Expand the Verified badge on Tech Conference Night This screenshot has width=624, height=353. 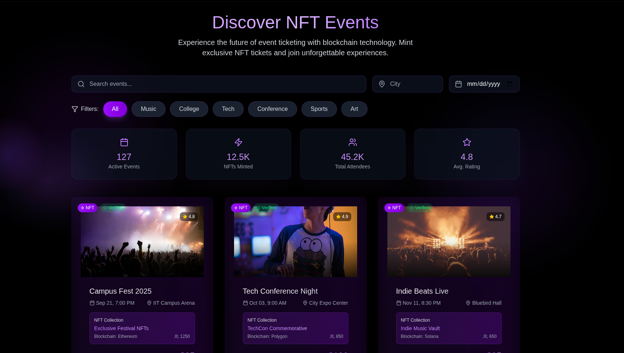tap(266, 208)
